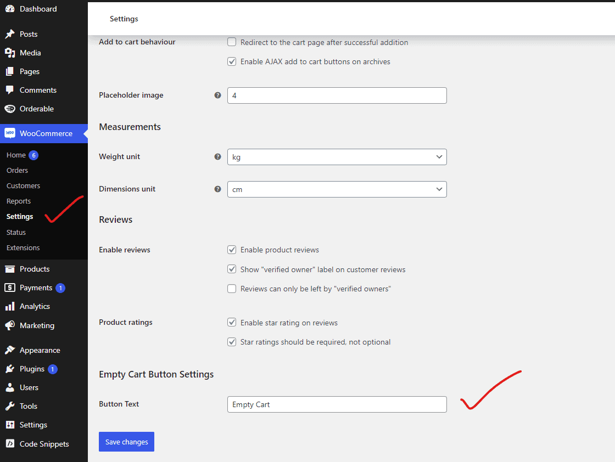Edit the Empty Cart button text field
The width and height of the screenshot is (615, 462).
(x=337, y=404)
